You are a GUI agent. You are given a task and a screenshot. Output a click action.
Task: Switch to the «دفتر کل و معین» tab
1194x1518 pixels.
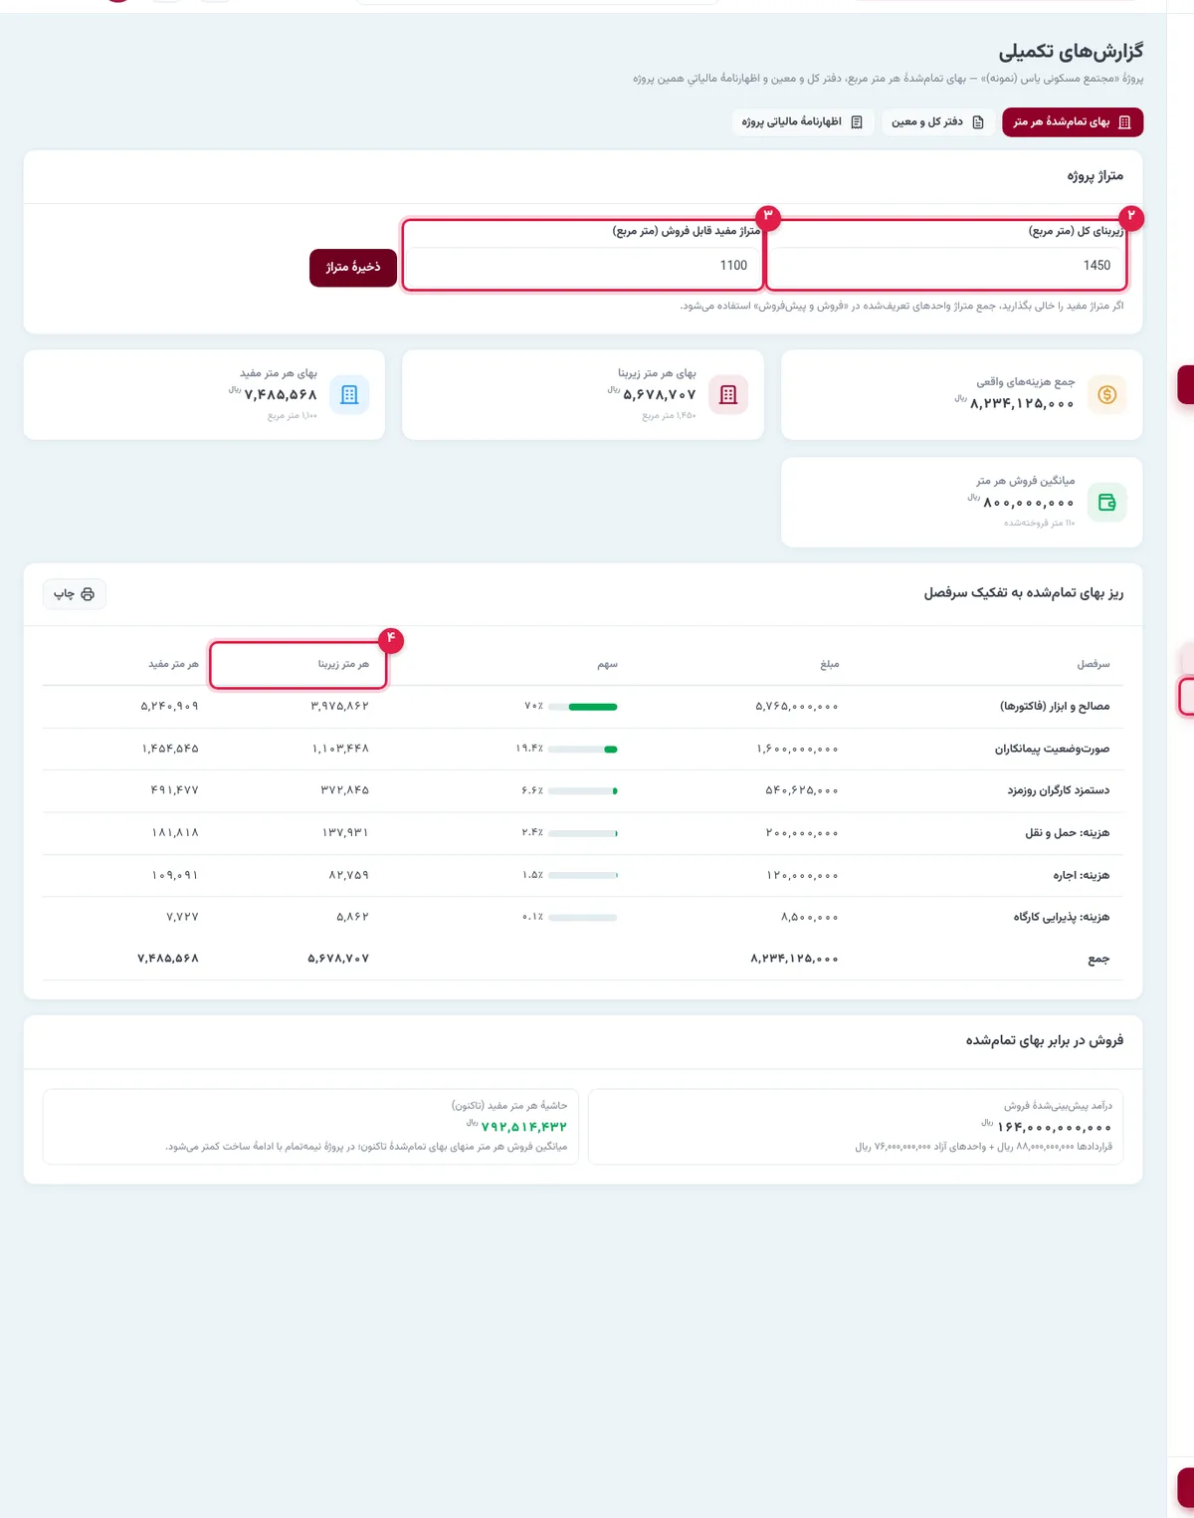(937, 122)
